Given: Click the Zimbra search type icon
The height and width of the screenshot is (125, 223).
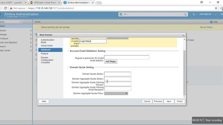Looking at the screenshot, I should (121, 14).
